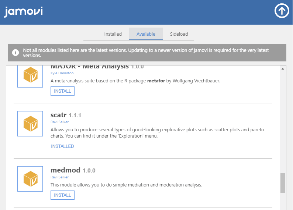
Task: Click the module list scrollbar thumb
Action: tap(283, 183)
